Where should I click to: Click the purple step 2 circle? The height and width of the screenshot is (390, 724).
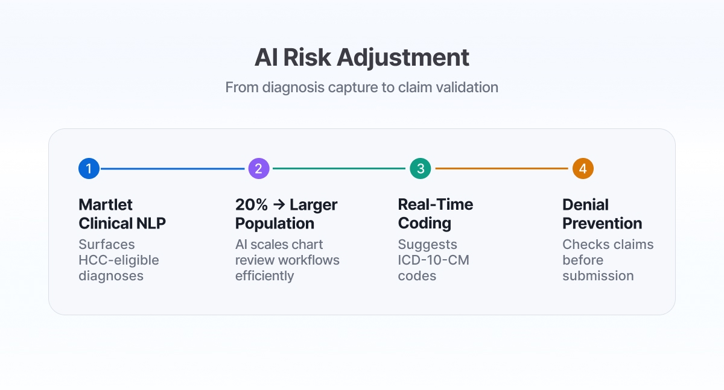tap(258, 169)
